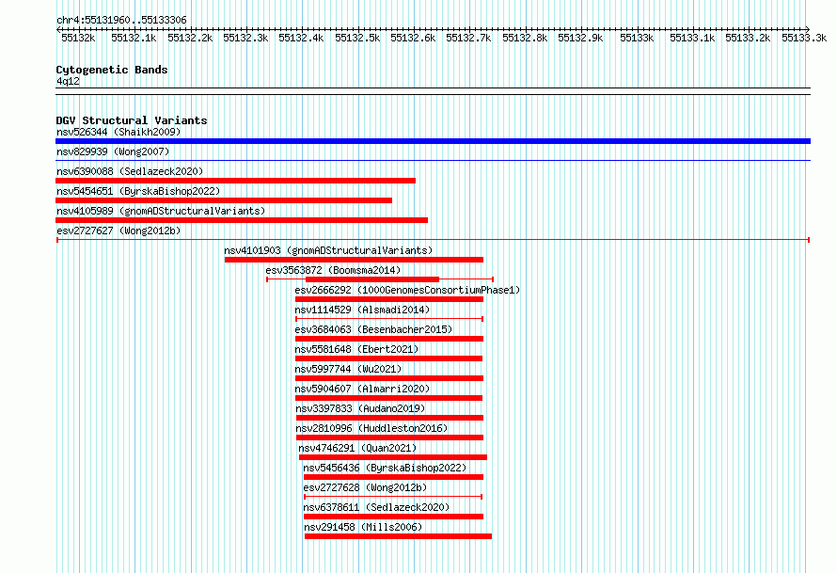Click the red nsv4746291 variant bar
Viewport: 837px width, 573px height.
coord(393,457)
